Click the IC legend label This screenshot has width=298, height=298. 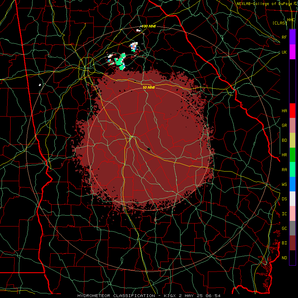284,214
